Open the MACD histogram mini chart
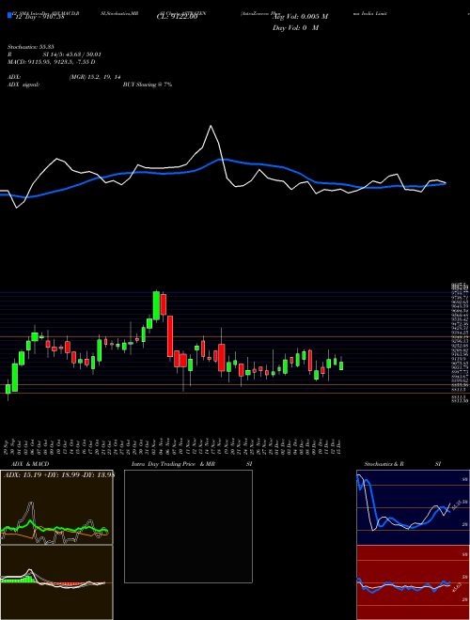Image resolution: width=470 pixels, height=620 pixels. [x=56, y=582]
